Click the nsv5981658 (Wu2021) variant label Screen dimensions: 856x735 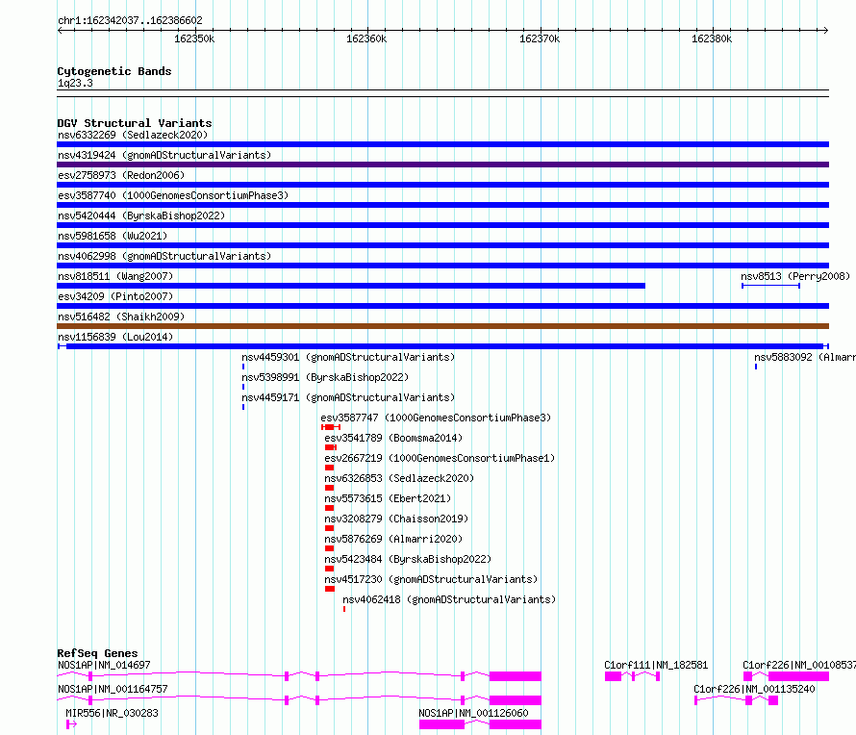point(113,236)
